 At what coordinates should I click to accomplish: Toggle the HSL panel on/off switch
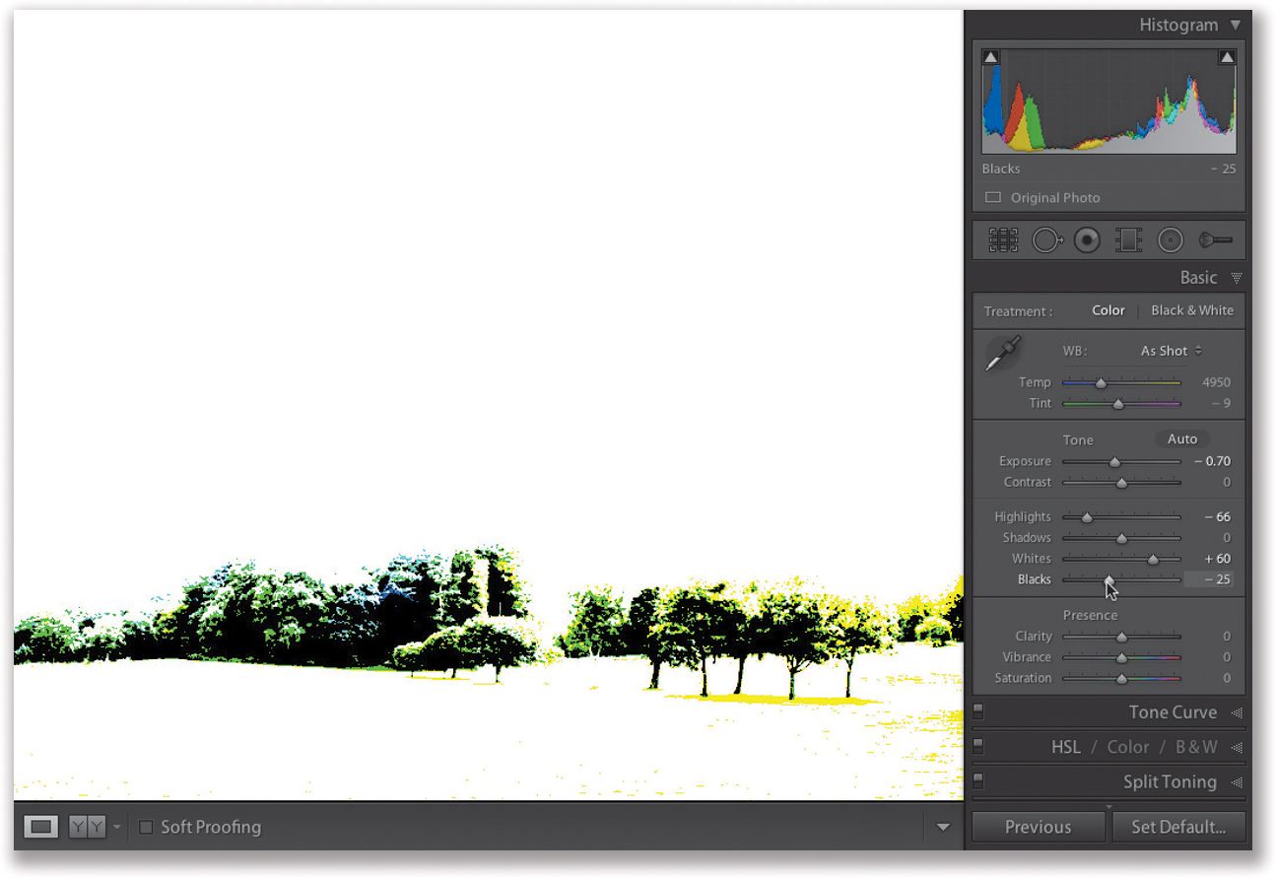(x=978, y=747)
